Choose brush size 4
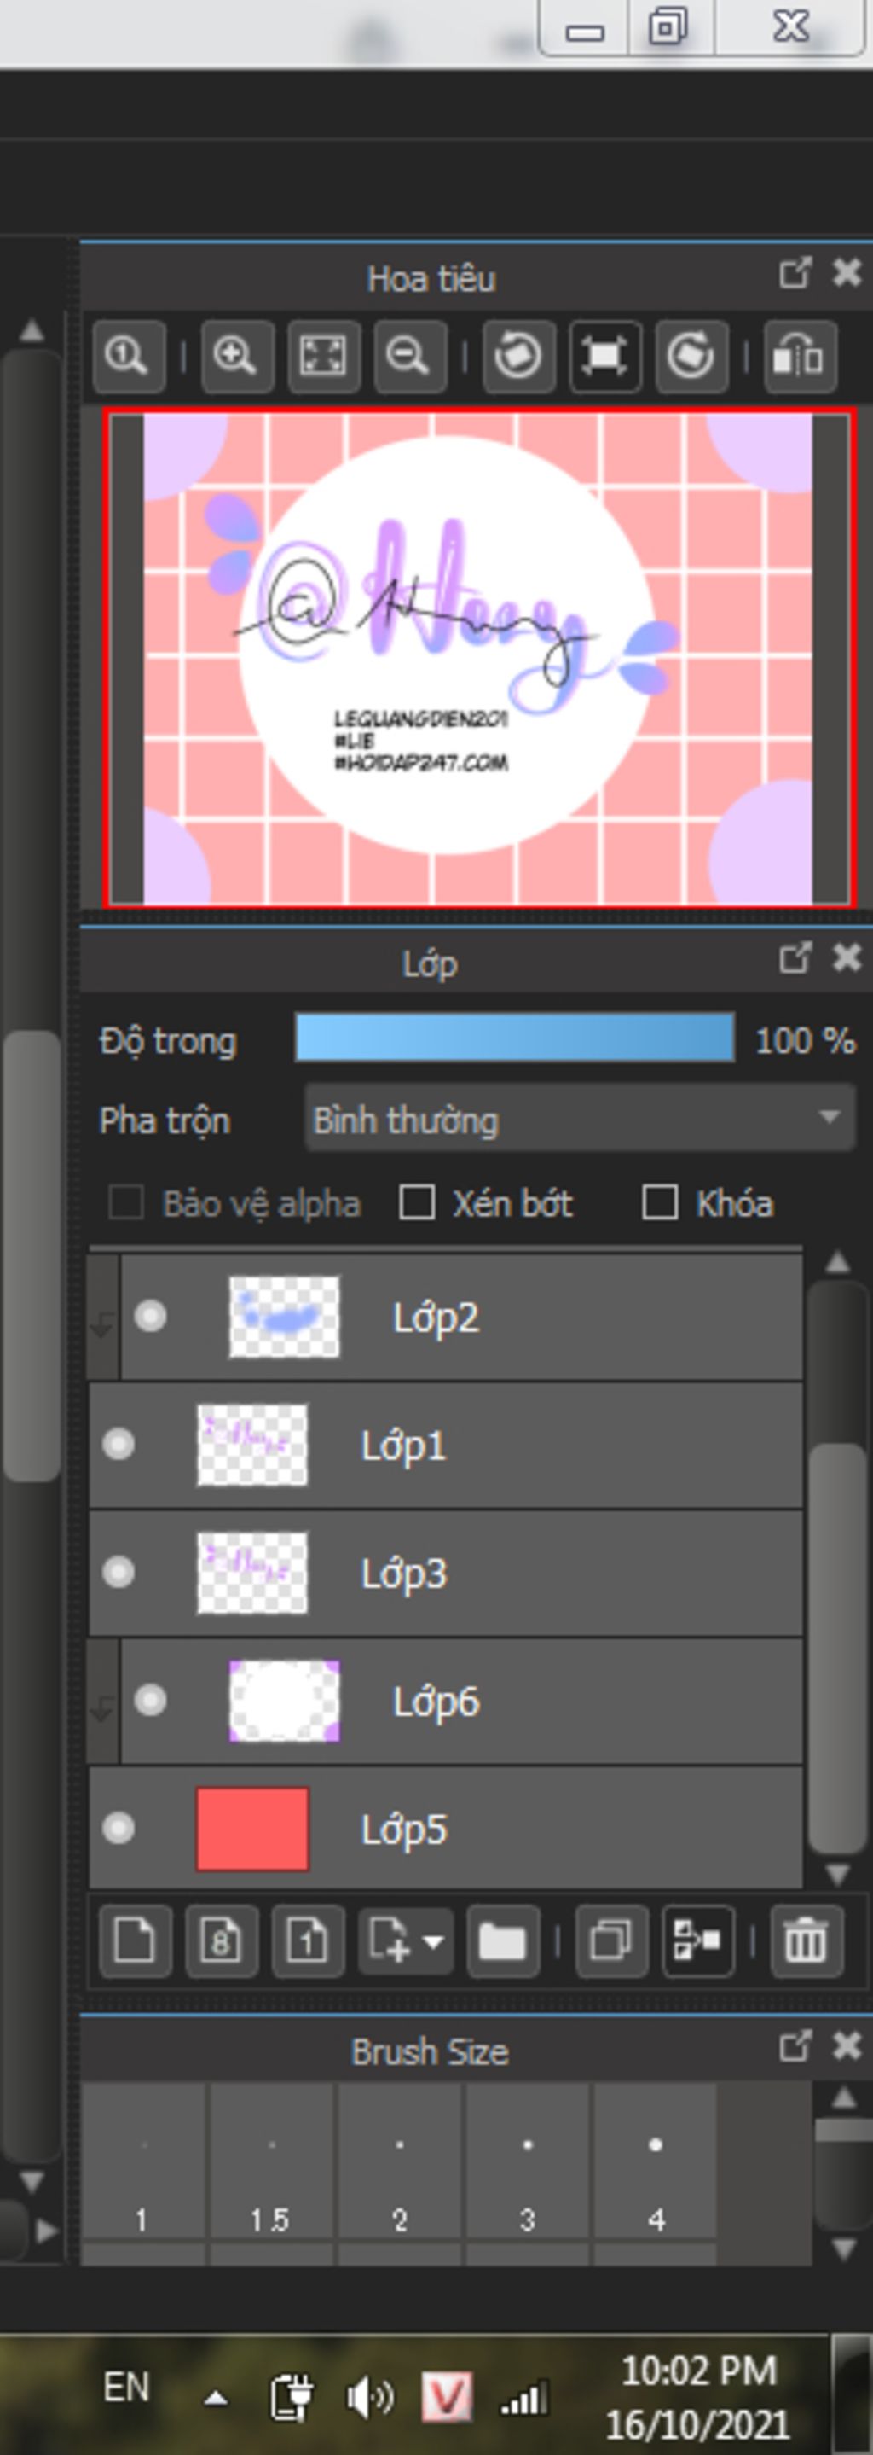Screen dimensions: 873x2455 pyautogui.click(x=655, y=2165)
